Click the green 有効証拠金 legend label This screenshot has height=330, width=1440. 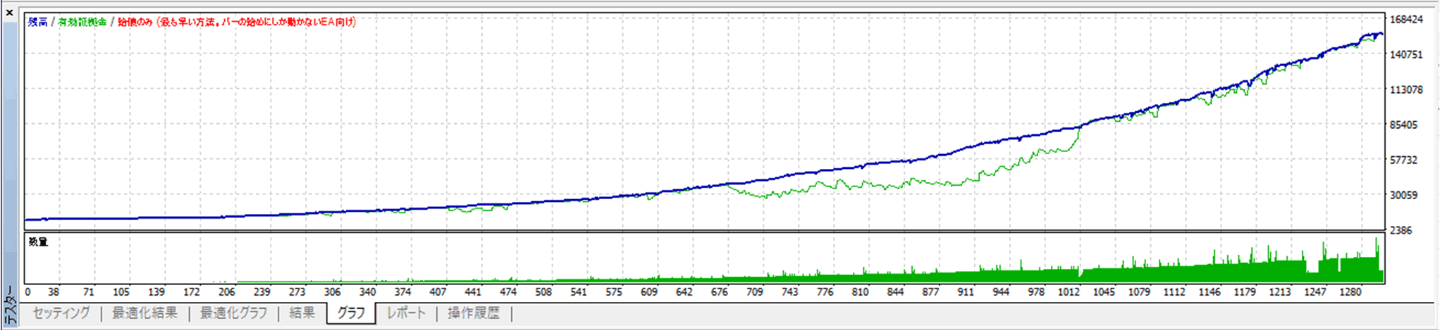click(82, 22)
